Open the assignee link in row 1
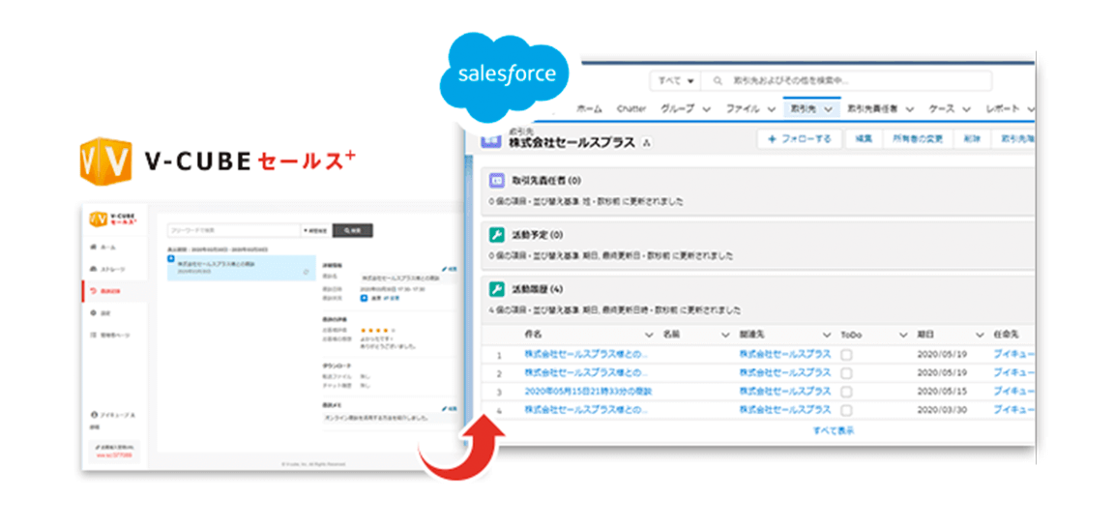 (x=1013, y=354)
